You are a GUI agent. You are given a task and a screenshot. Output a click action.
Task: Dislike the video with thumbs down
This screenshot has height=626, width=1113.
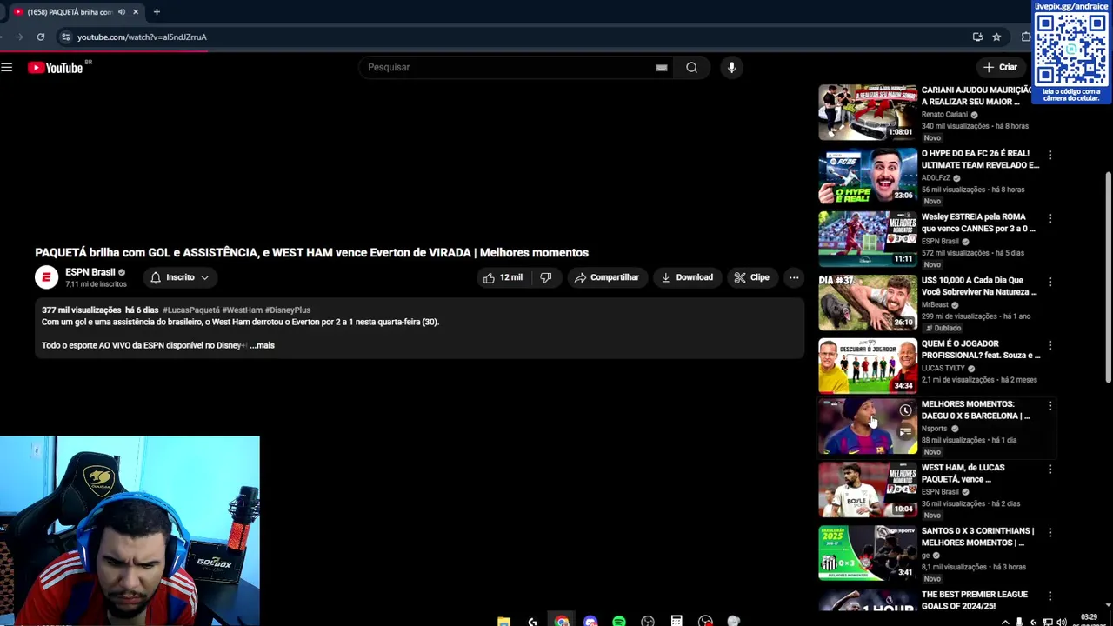546,277
